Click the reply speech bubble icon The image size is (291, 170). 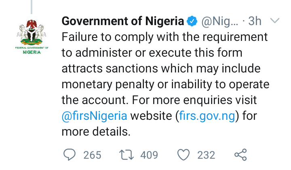pos(70,155)
